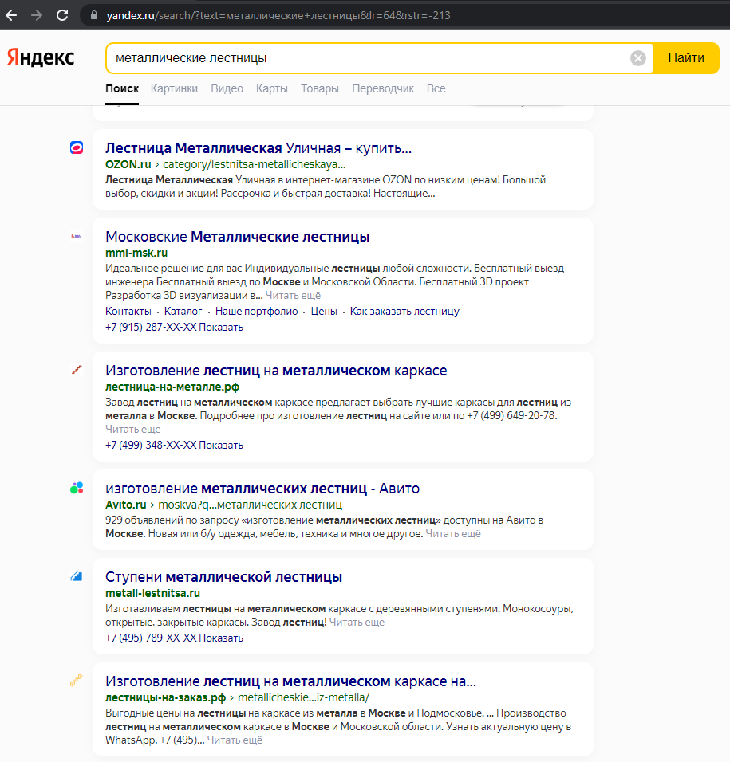Reveal the +7 (499) 348 phone number
The width and height of the screenshot is (730, 762).
174,445
